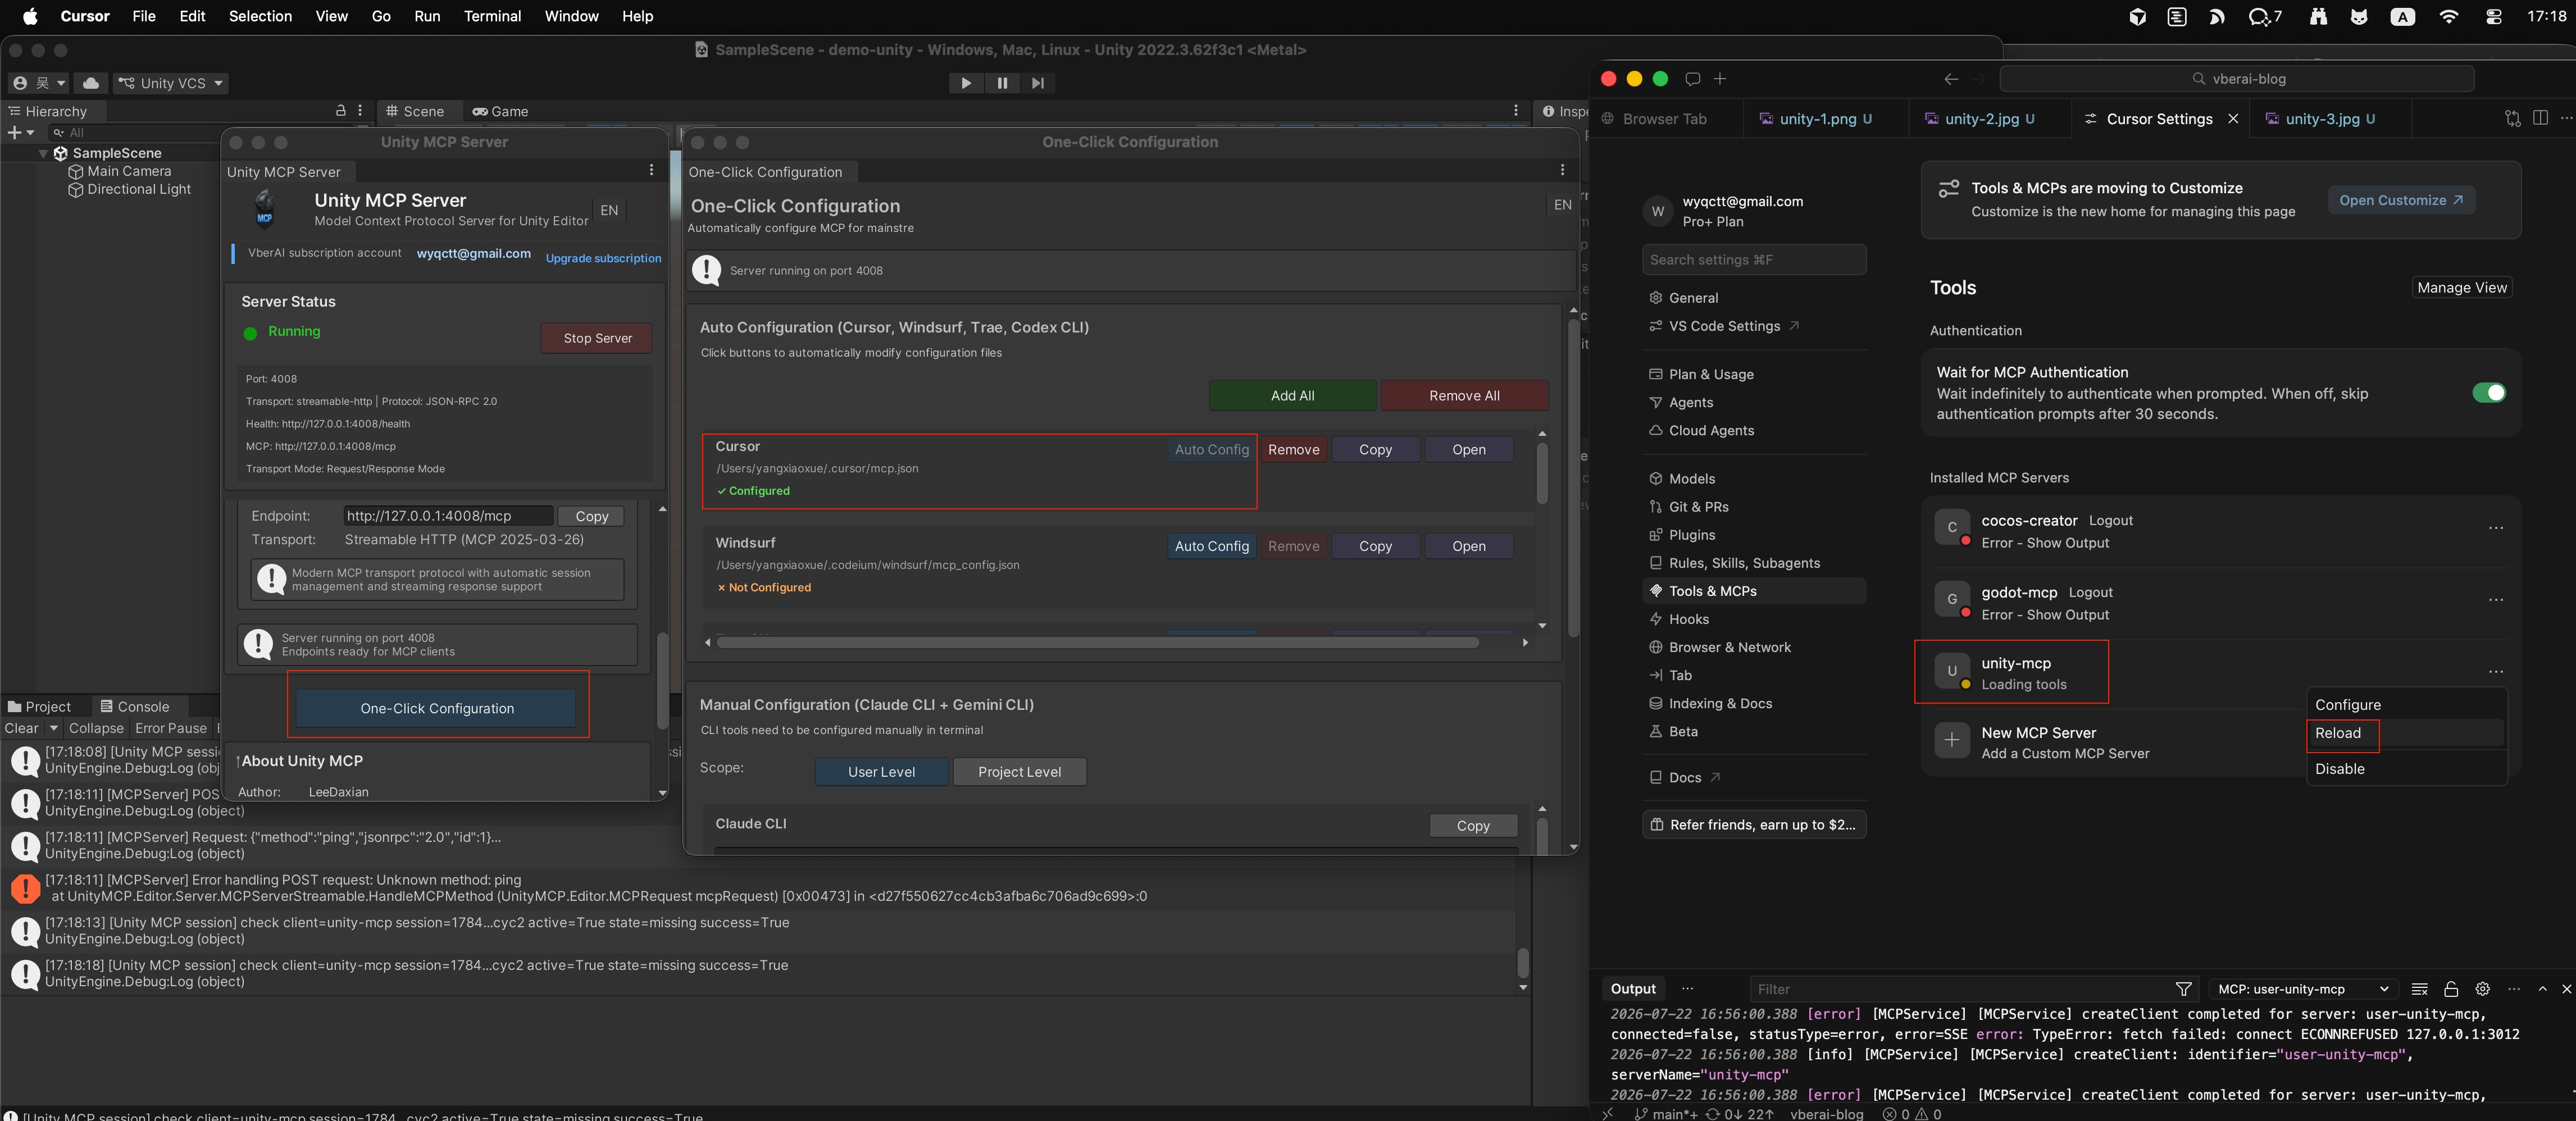Toggle Console Collapse option
The height and width of the screenshot is (1121, 2576).
(96, 728)
